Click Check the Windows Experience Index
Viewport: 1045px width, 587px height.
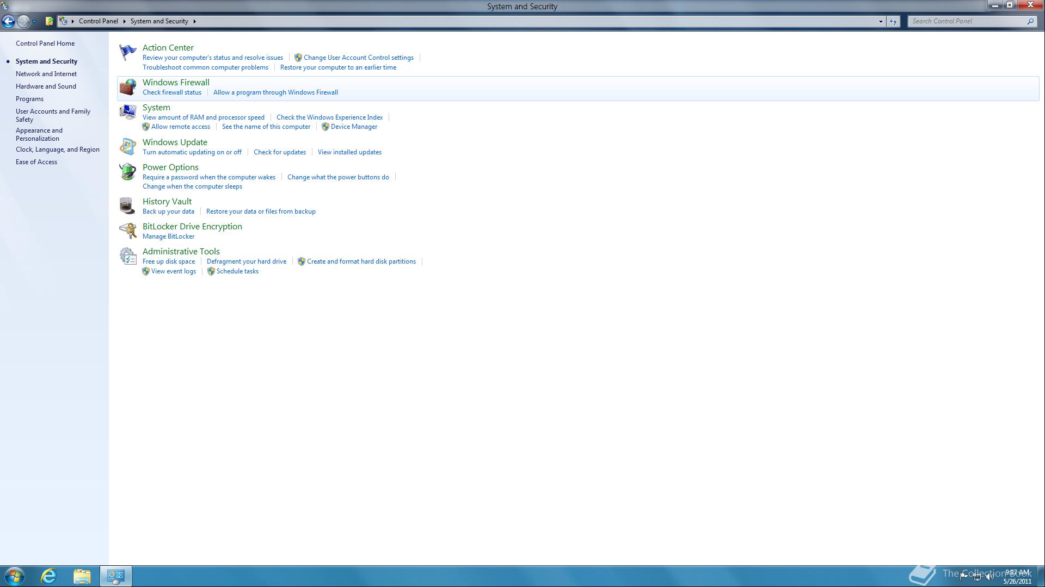(329, 117)
